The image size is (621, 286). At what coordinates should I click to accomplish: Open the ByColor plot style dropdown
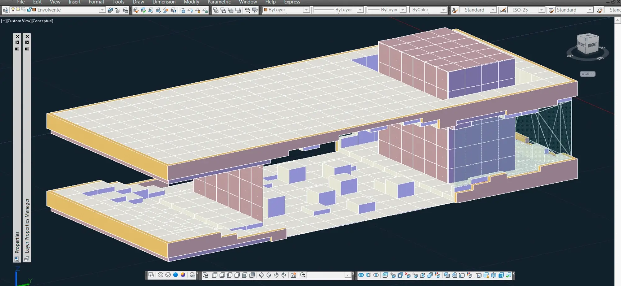point(443,10)
